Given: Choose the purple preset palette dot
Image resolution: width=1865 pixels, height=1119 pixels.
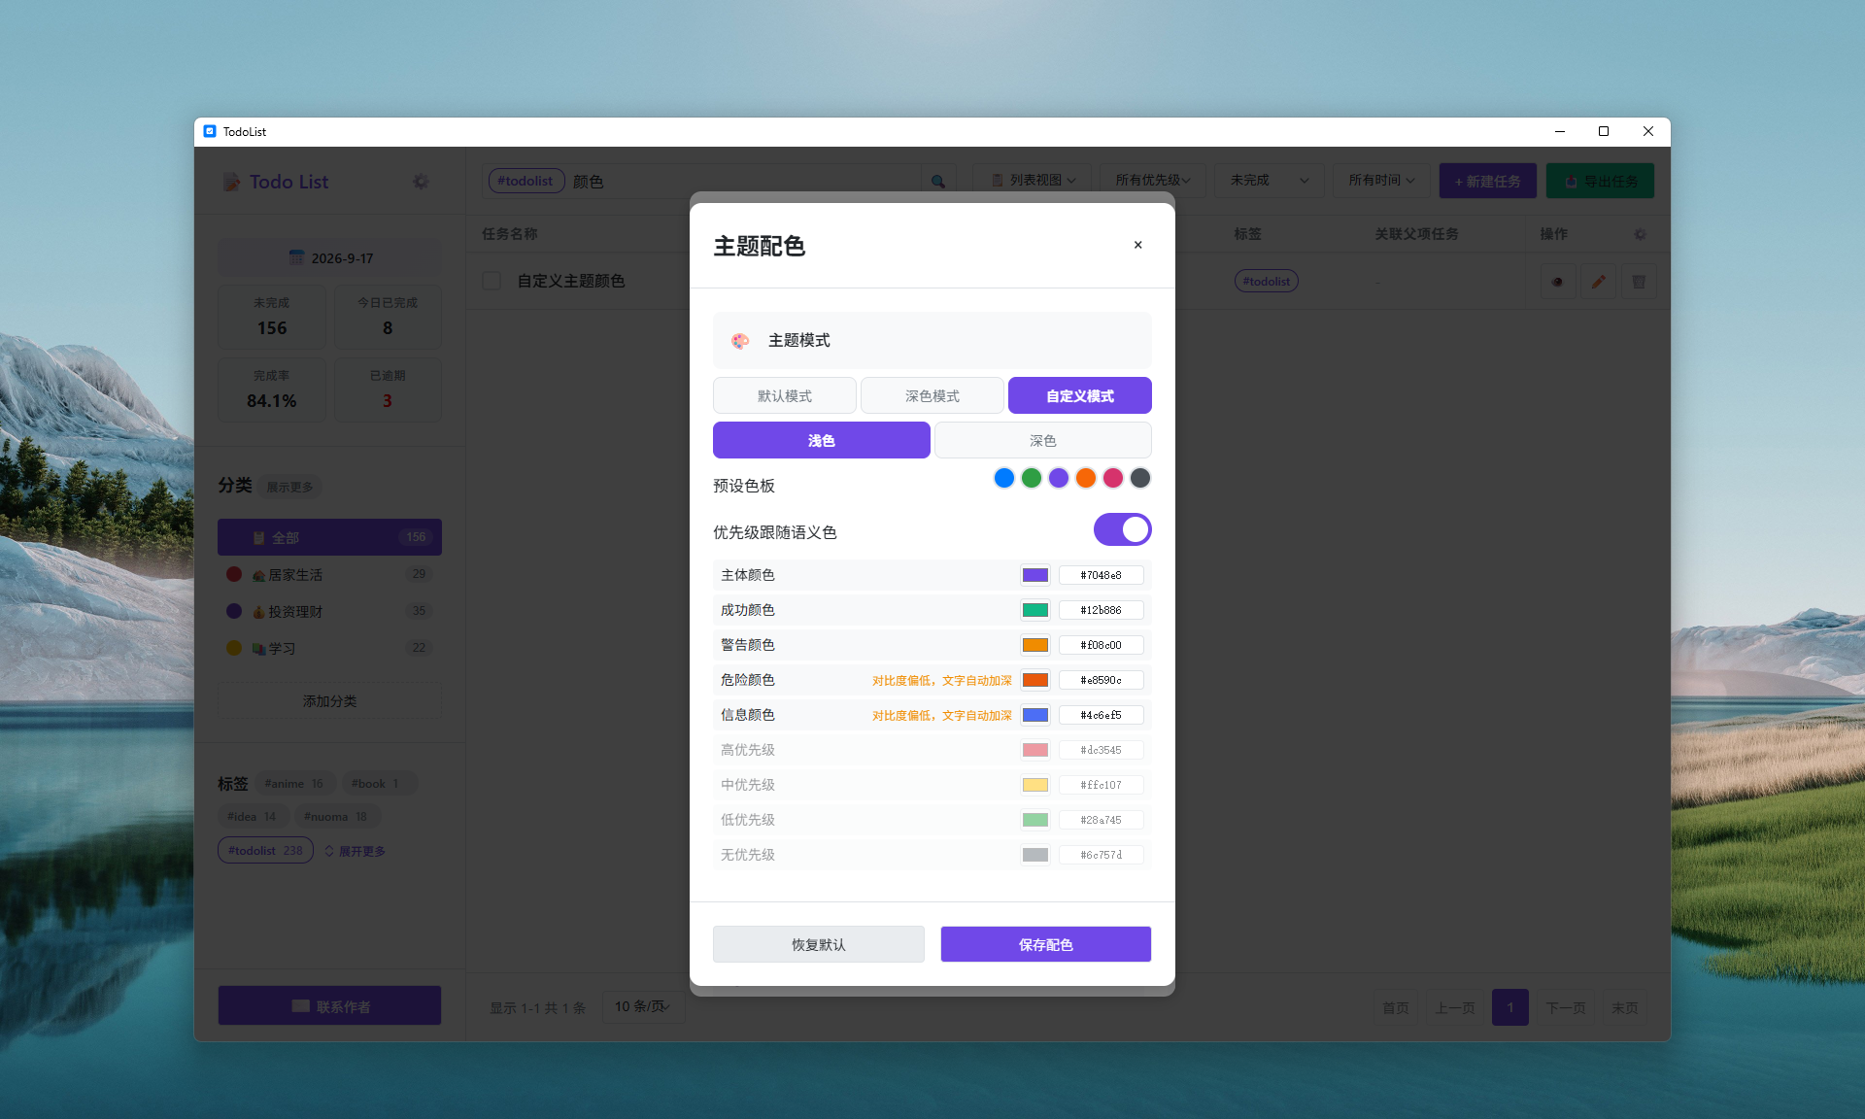Looking at the screenshot, I should coord(1059,478).
